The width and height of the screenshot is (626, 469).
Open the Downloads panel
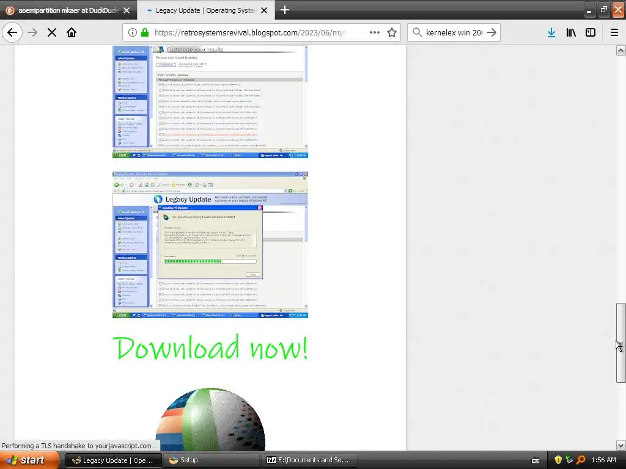tap(551, 33)
